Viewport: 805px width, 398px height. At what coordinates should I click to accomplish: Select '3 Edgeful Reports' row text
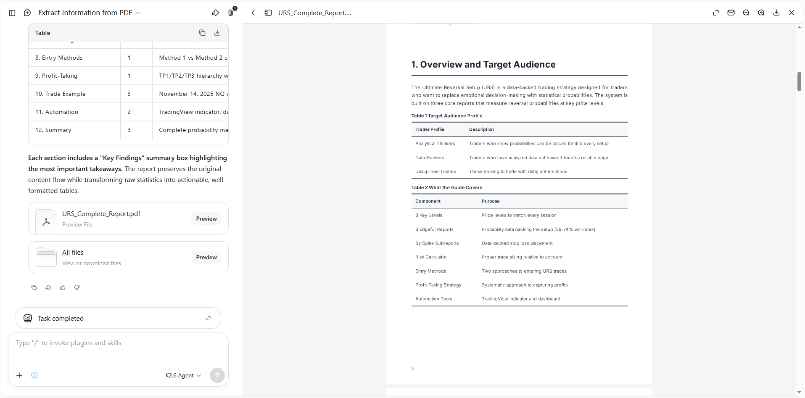434,229
